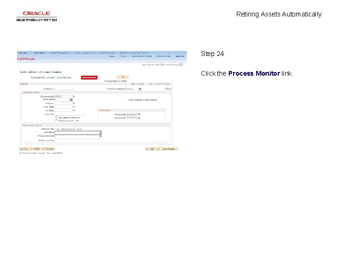Screen dimensions: 339x254
Task: Open the Favorites menu
Action: [24, 53]
